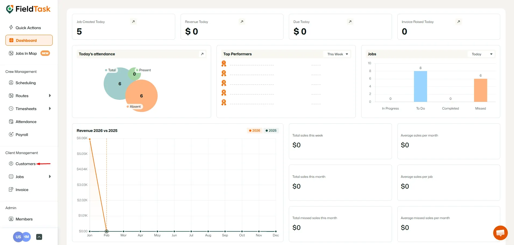
Task: Open Today's attendance details with the arrow link
Action: [202, 54]
